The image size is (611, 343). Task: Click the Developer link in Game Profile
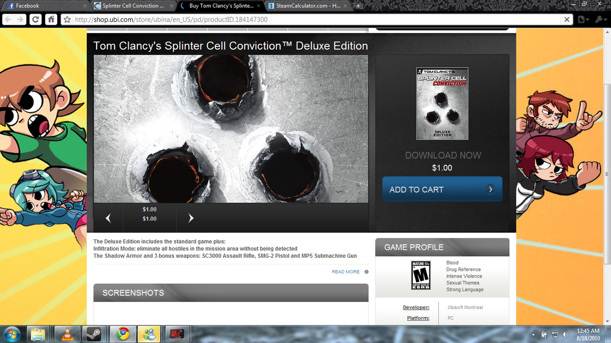pos(416,307)
